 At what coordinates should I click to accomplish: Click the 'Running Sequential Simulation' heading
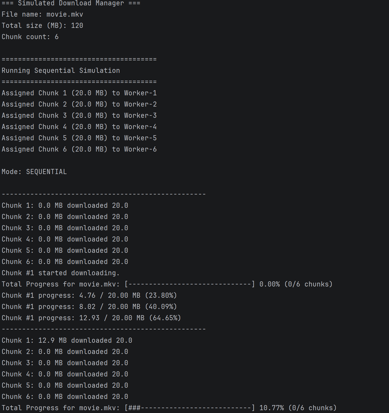(x=61, y=71)
